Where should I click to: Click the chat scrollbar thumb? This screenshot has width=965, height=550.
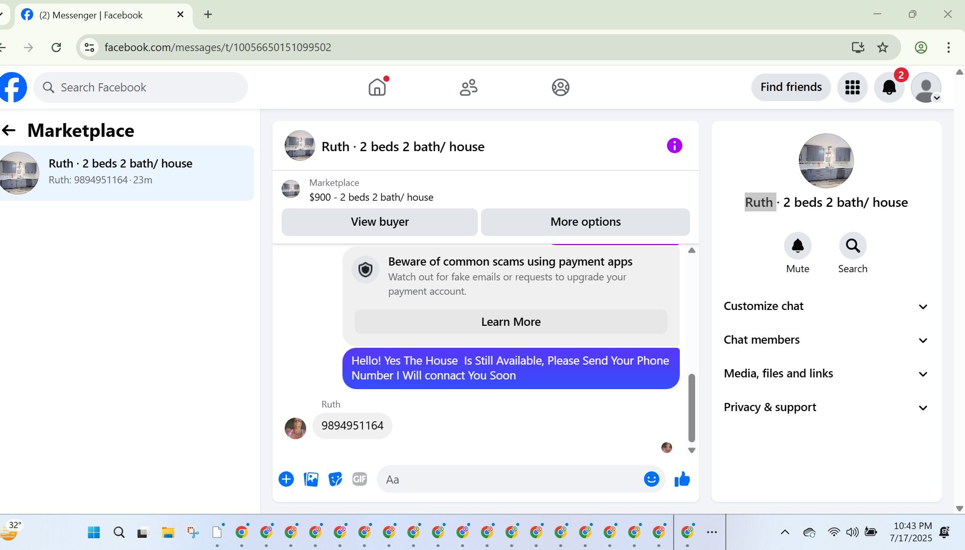coord(692,408)
